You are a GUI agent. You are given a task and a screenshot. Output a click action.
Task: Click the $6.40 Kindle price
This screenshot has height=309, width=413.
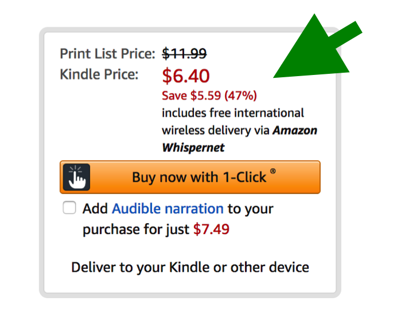click(x=186, y=76)
